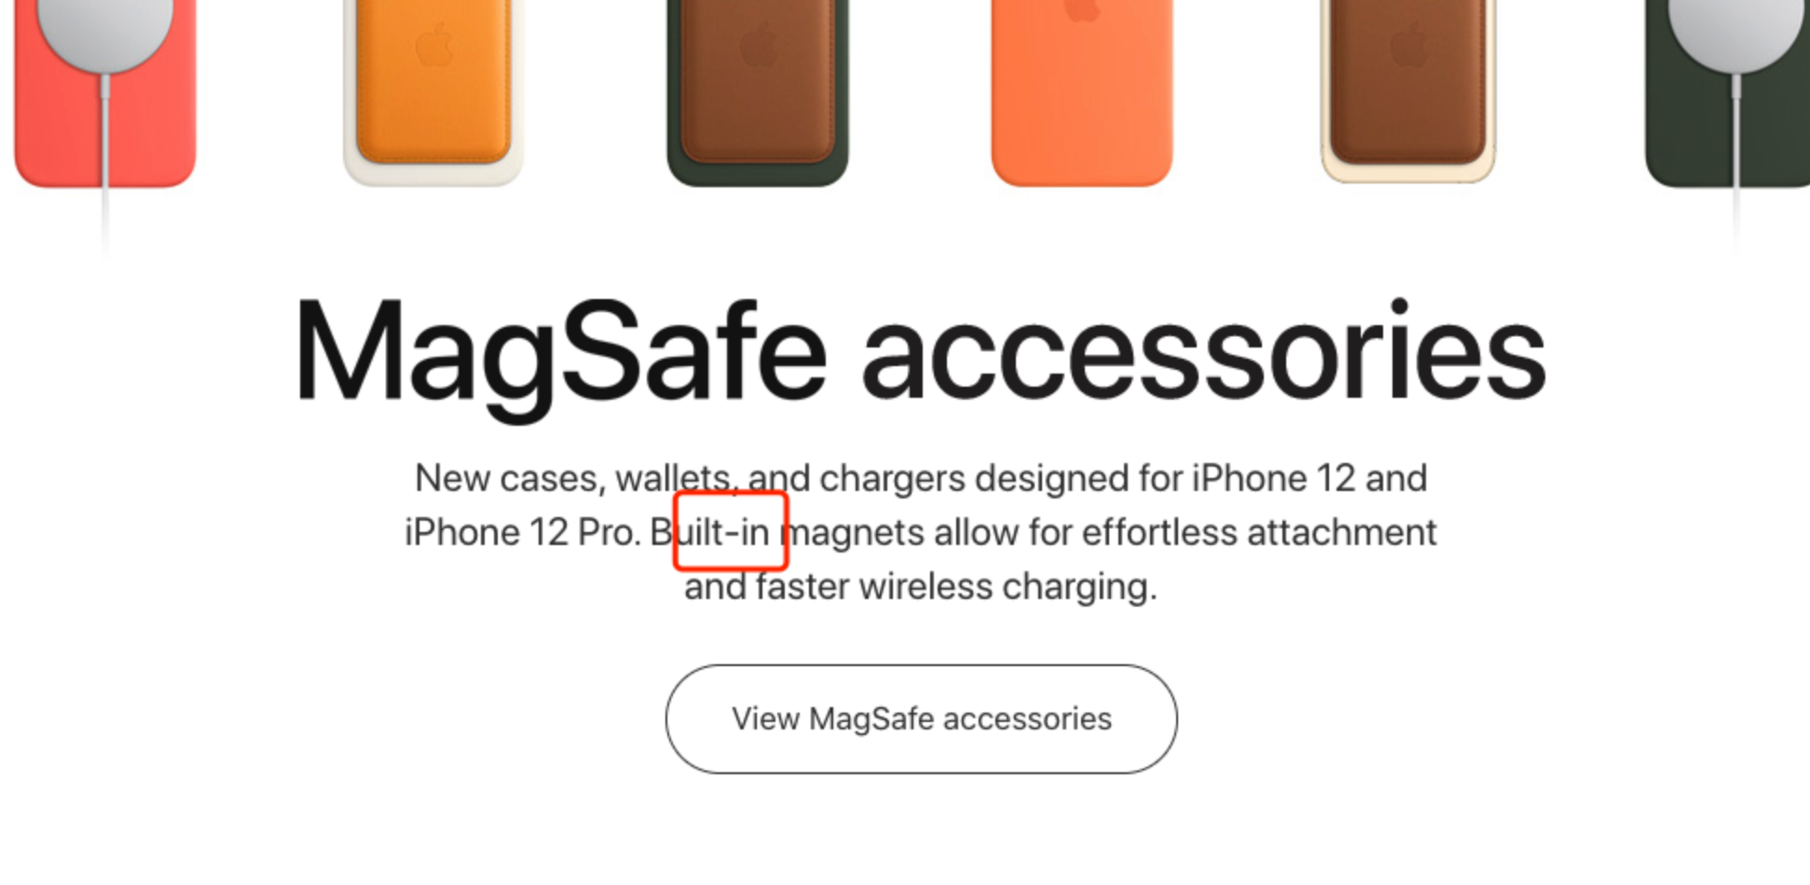
Task: Click Apple logo on wallet over gold iPhone
Action: [x=1408, y=44]
